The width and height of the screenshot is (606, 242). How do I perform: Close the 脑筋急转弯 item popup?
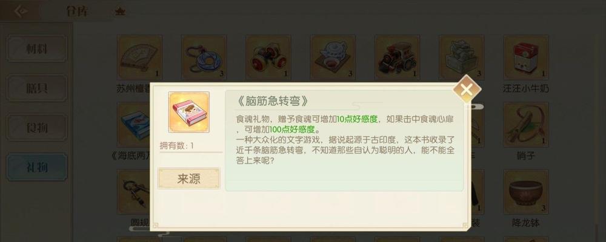coord(467,89)
